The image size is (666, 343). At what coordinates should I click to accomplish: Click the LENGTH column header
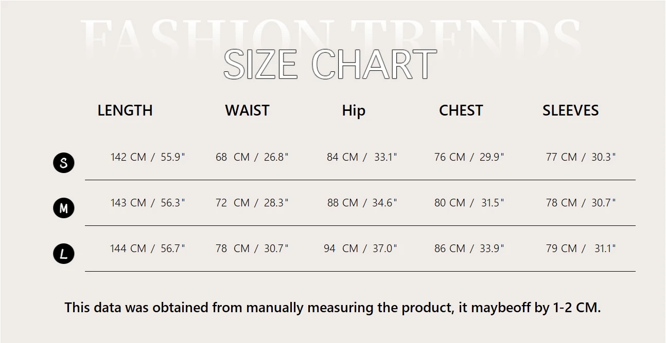pos(125,110)
